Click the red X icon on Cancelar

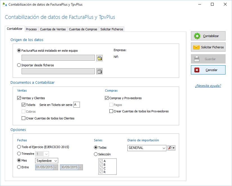click(x=197, y=70)
